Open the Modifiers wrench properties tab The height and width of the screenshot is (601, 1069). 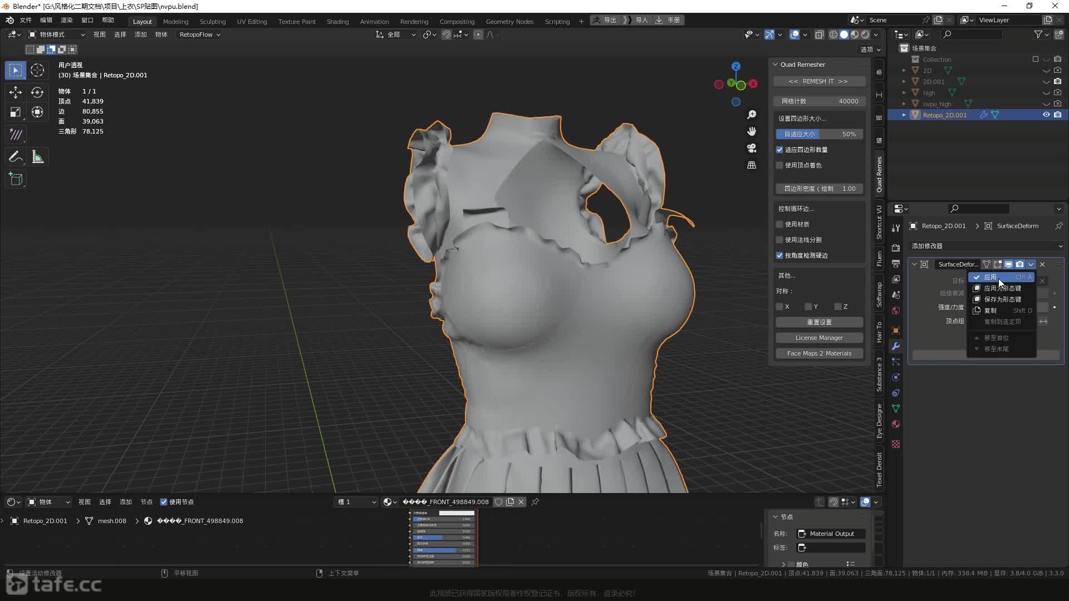(x=896, y=346)
